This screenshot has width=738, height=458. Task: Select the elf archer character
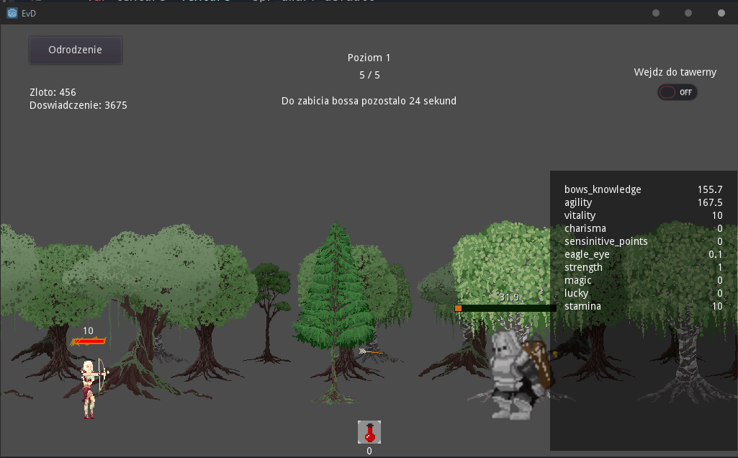92,389
